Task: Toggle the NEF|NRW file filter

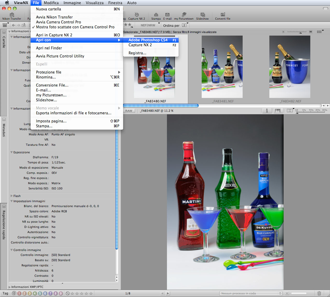Action: 148,25
